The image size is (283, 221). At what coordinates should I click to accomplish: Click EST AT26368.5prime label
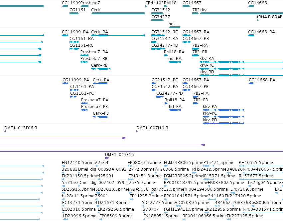(x=172, y=169)
